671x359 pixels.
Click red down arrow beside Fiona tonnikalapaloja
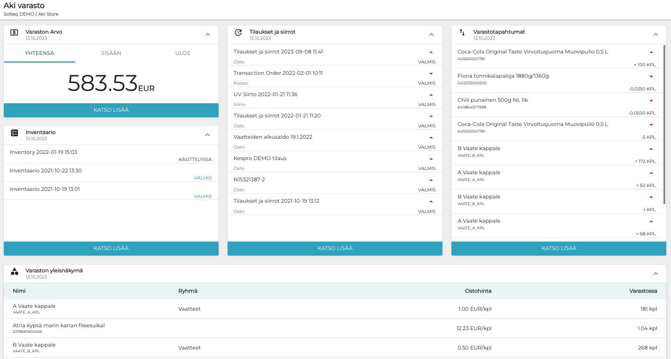point(651,76)
